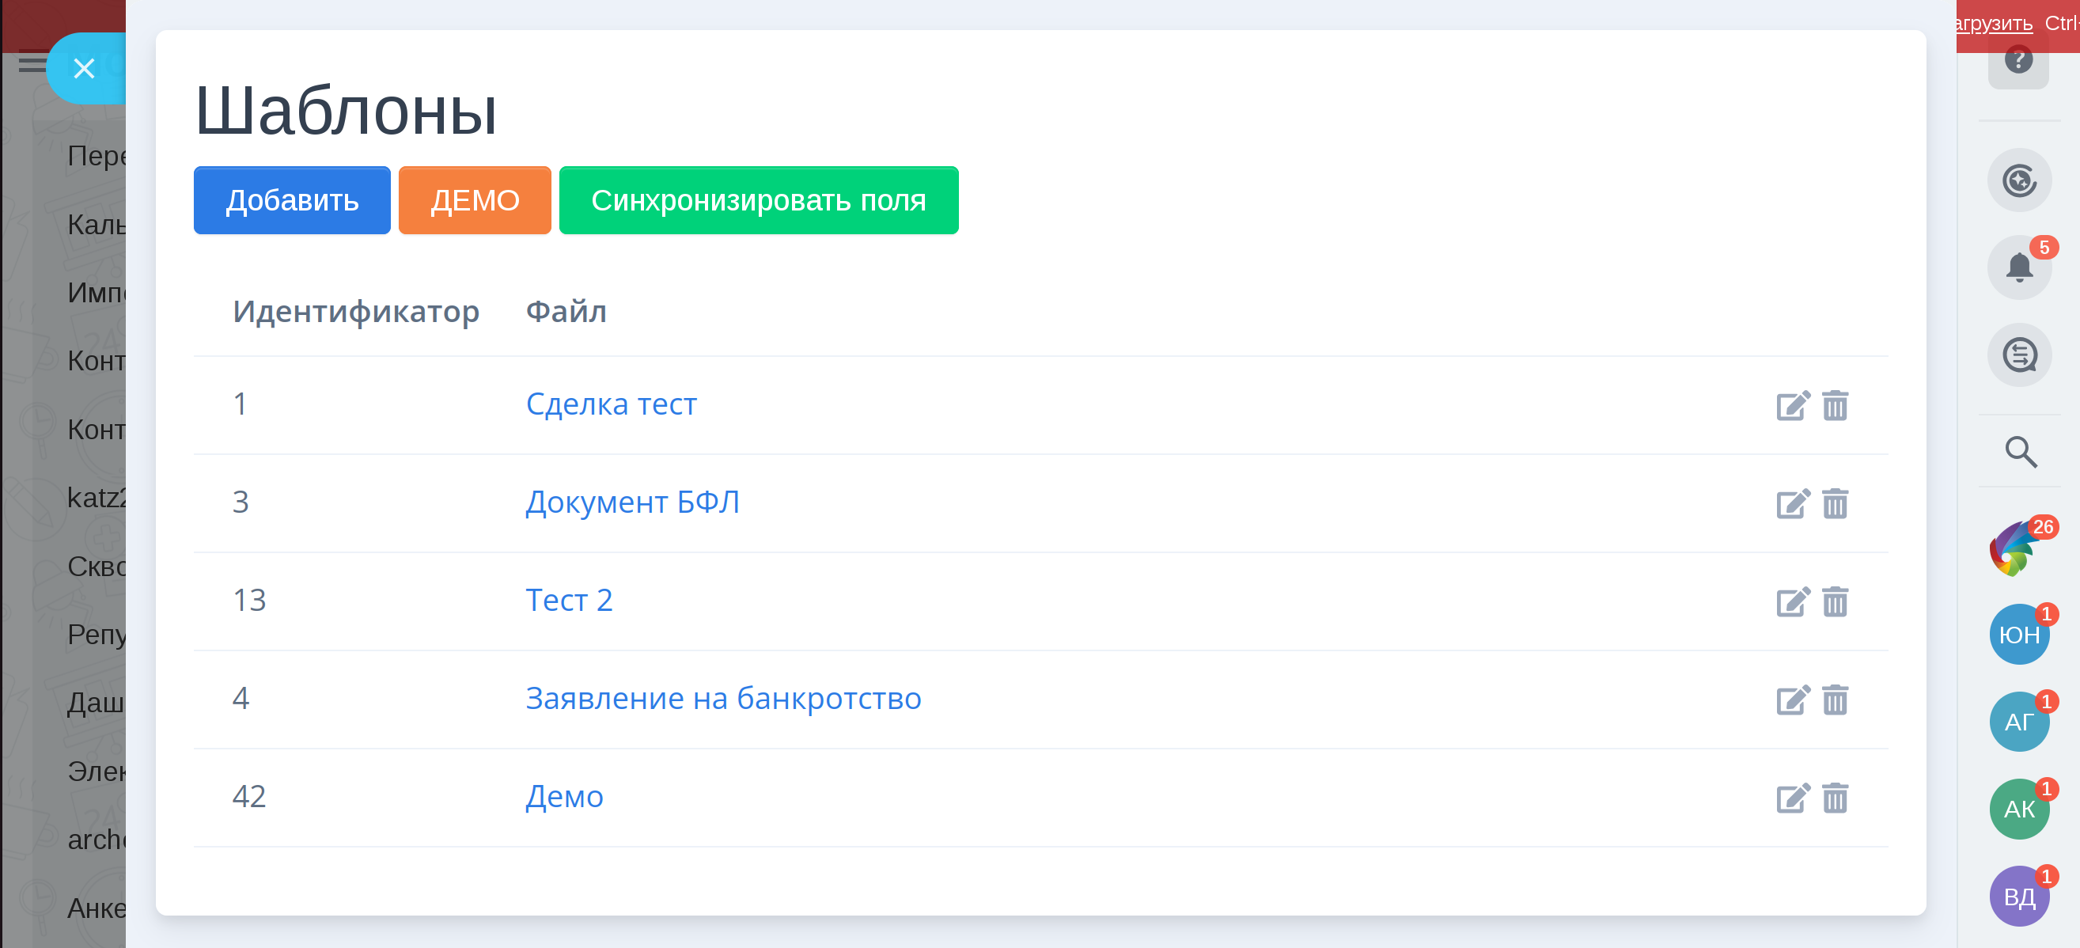Viewport: 2080px width, 948px height.
Task: Open the "Заявление на банкротство" link
Action: 722,698
